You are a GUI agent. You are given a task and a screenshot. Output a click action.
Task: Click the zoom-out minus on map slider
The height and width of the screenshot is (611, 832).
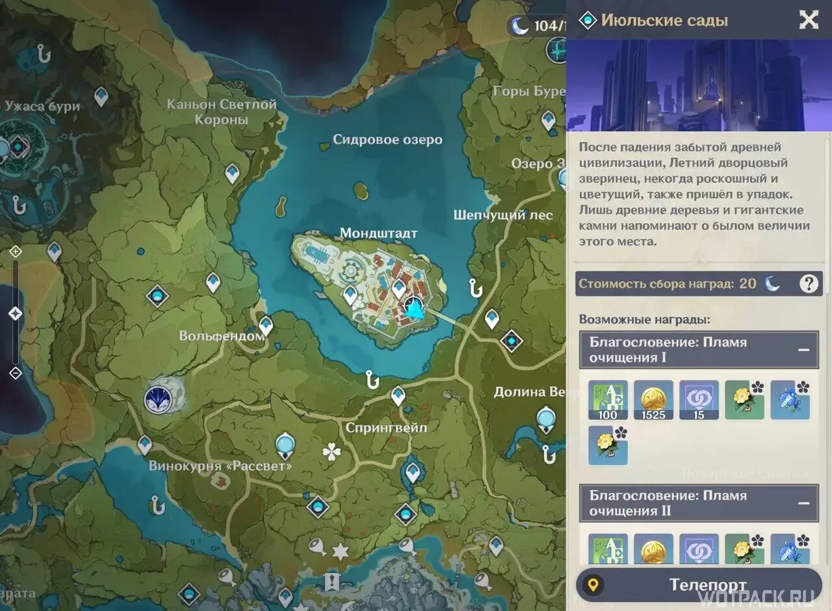coord(16,373)
